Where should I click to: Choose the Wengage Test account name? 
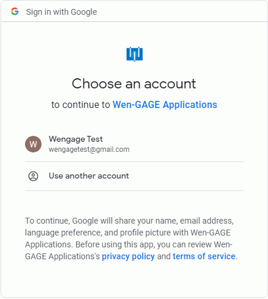tap(75, 139)
